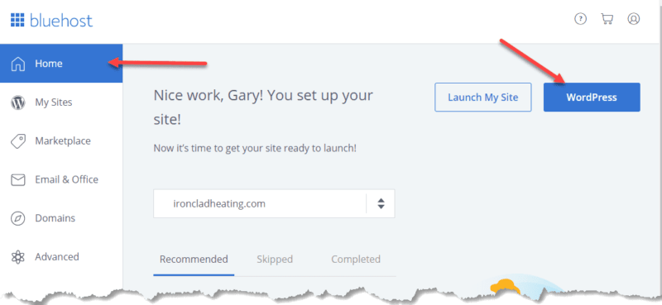Switch to the Completed tab

click(x=356, y=259)
